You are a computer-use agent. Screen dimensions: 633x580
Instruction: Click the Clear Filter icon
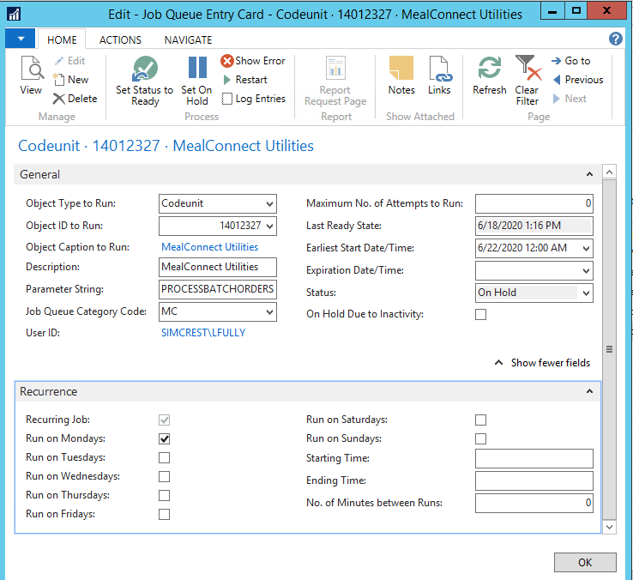point(527,69)
